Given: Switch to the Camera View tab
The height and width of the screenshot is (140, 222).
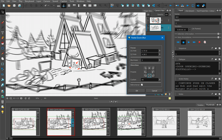Looking at the screenshot, I should pos(159,11).
